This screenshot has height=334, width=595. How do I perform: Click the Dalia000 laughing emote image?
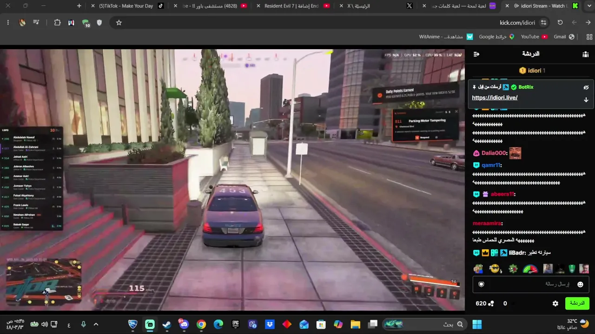click(515, 153)
